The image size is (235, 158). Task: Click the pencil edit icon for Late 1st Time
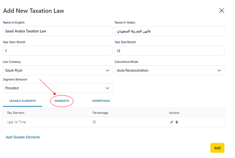click(172, 122)
